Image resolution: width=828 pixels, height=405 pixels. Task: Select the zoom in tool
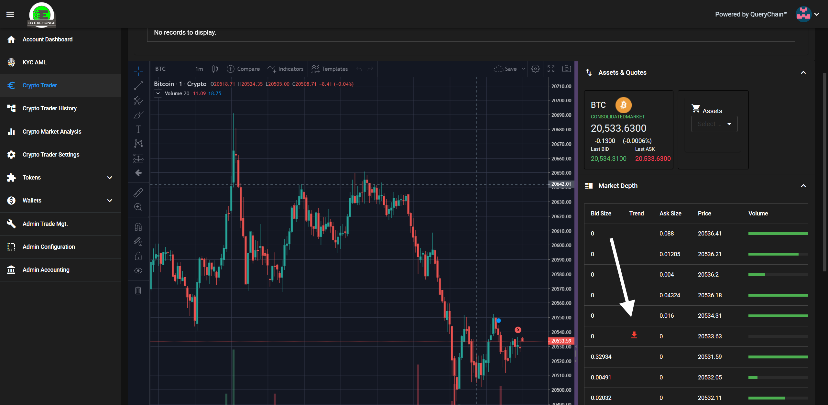[x=138, y=207]
